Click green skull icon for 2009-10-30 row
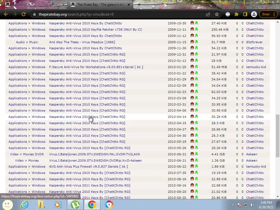Image resolution: width=280 pixels, height=210 pixels. click(x=196, y=23)
